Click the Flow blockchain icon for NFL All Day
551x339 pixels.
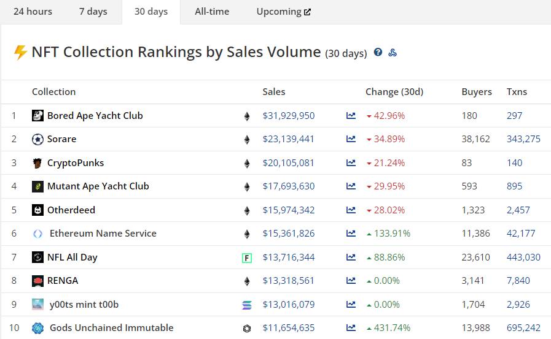coord(247,258)
